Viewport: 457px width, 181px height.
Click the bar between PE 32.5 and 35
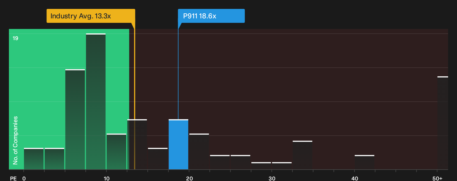(302, 155)
